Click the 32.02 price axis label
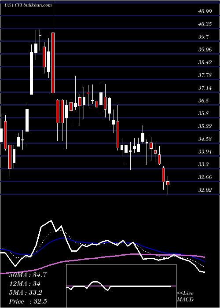 click(205, 190)
